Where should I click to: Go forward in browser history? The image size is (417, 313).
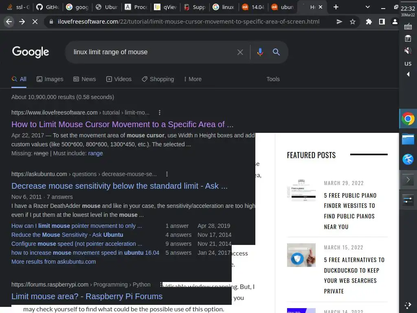(x=22, y=22)
